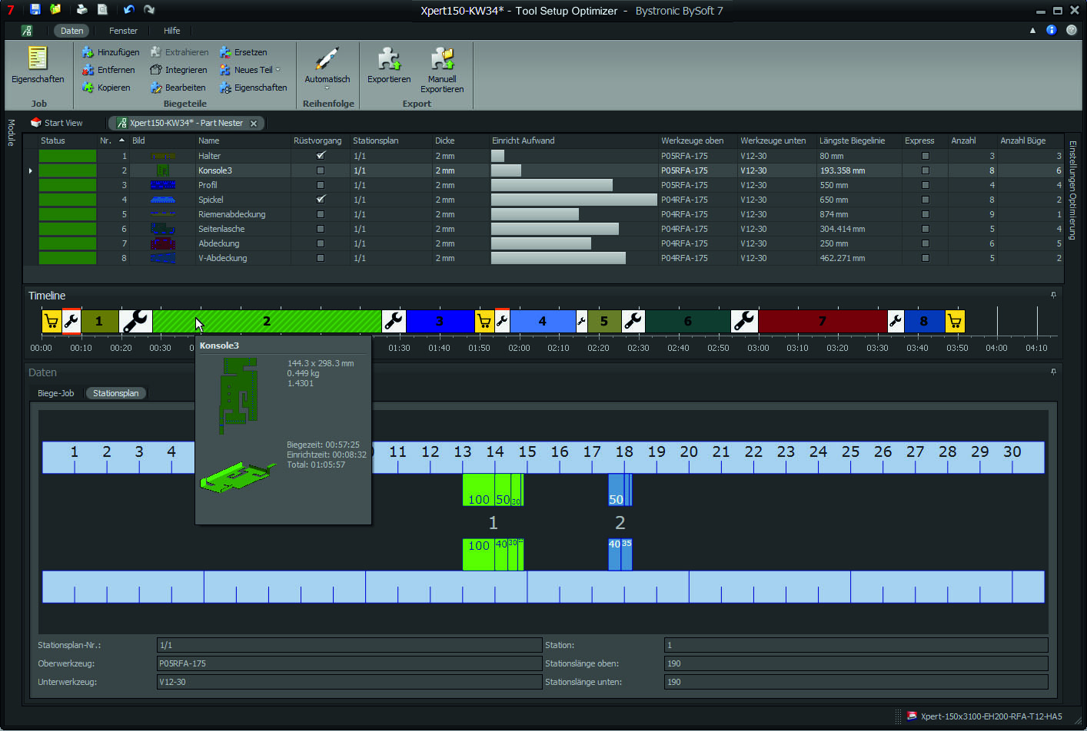The image size is (1087, 731).
Task: Pin the Timeline panel
Action: pyautogui.click(x=1053, y=295)
